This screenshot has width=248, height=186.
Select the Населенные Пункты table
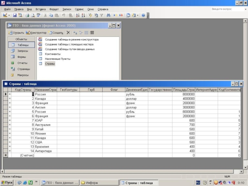click(x=57, y=59)
